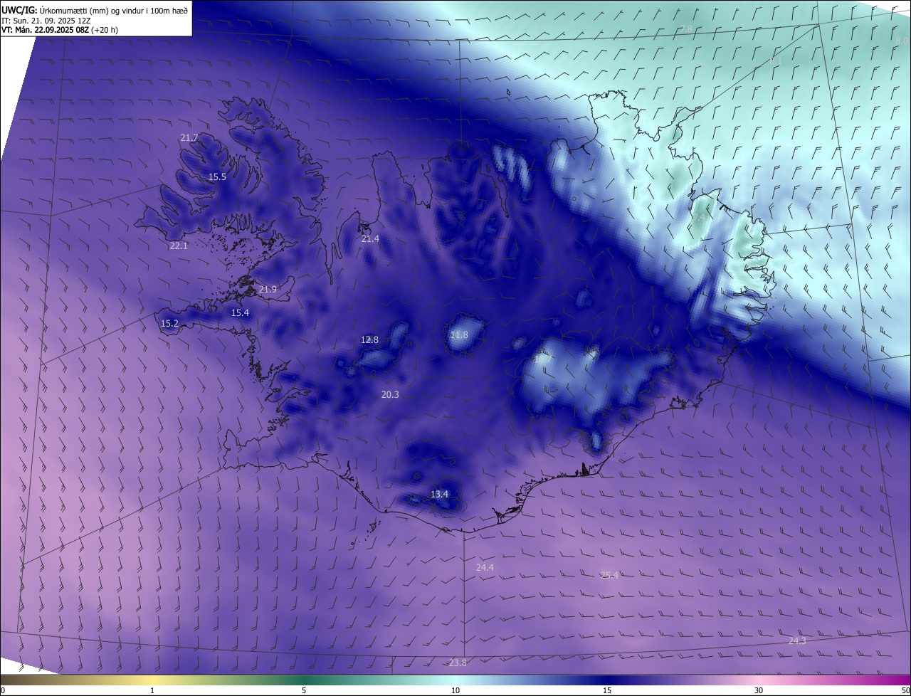
Task: Click the 25.4 value label
Action: click(x=609, y=575)
